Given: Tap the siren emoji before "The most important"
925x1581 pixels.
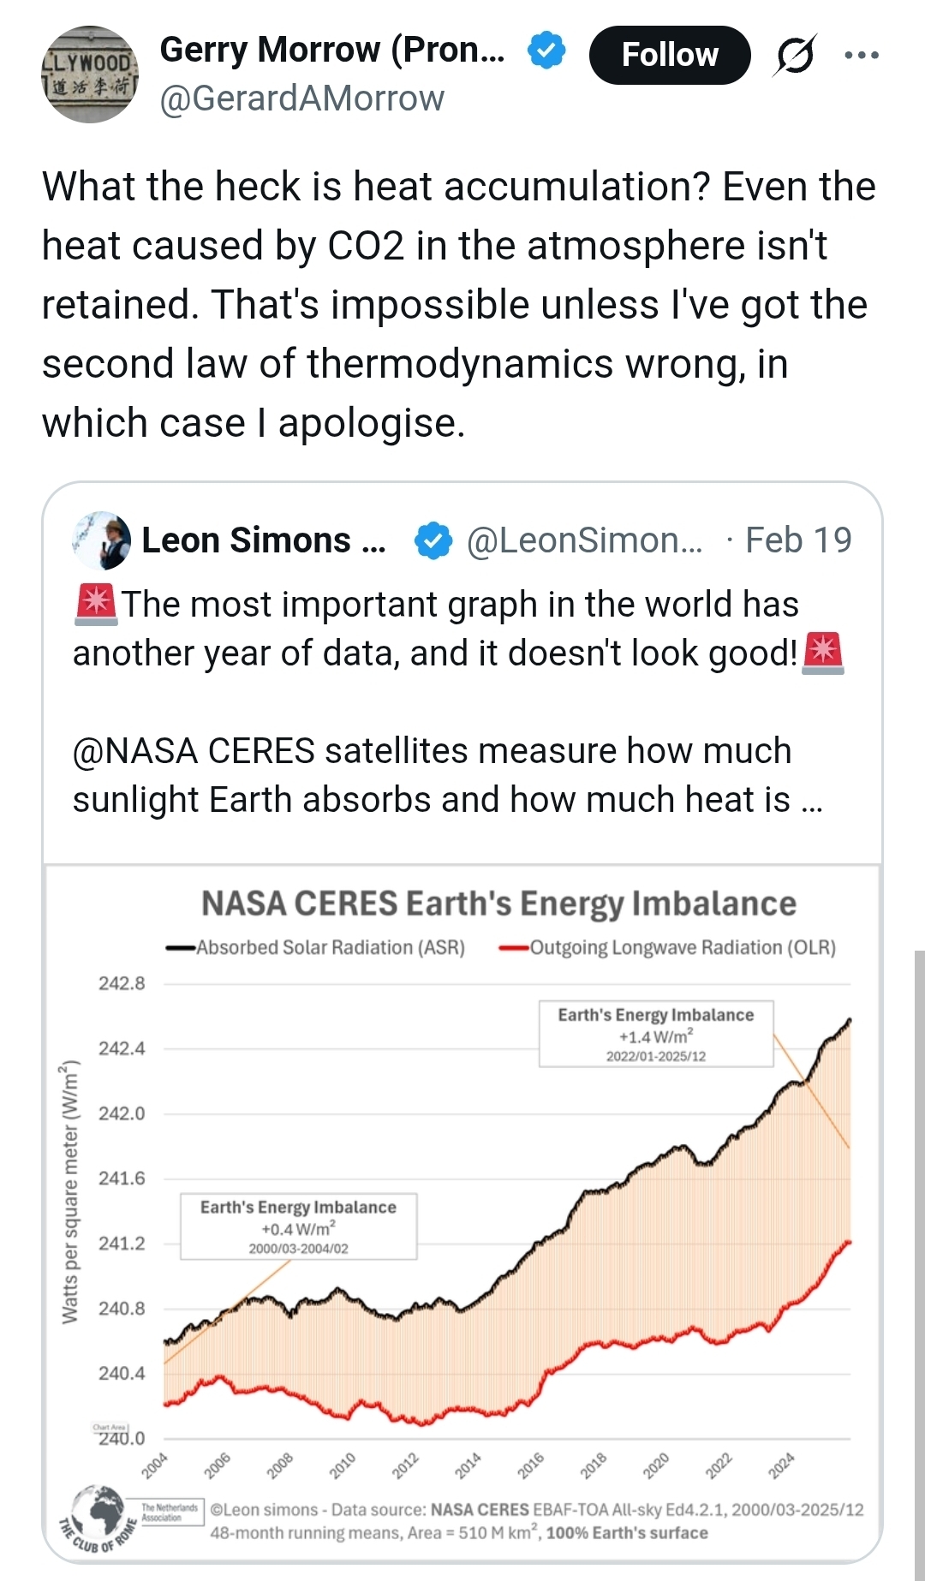Looking at the screenshot, I should (95, 604).
